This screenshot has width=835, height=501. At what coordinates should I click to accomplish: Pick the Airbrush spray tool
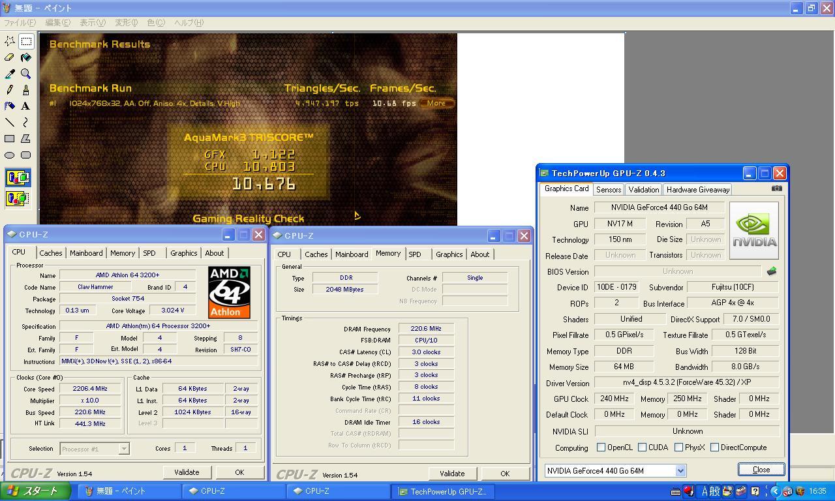click(x=10, y=106)
